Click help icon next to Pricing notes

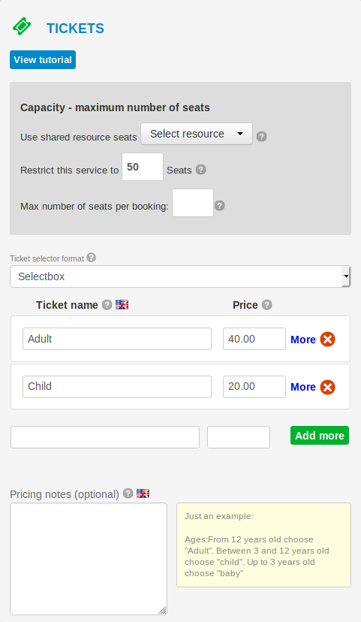point(128,493)
